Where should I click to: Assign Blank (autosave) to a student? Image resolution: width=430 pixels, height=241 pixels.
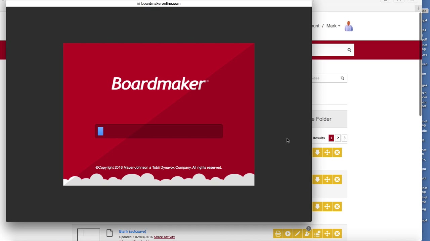point(307,234)
